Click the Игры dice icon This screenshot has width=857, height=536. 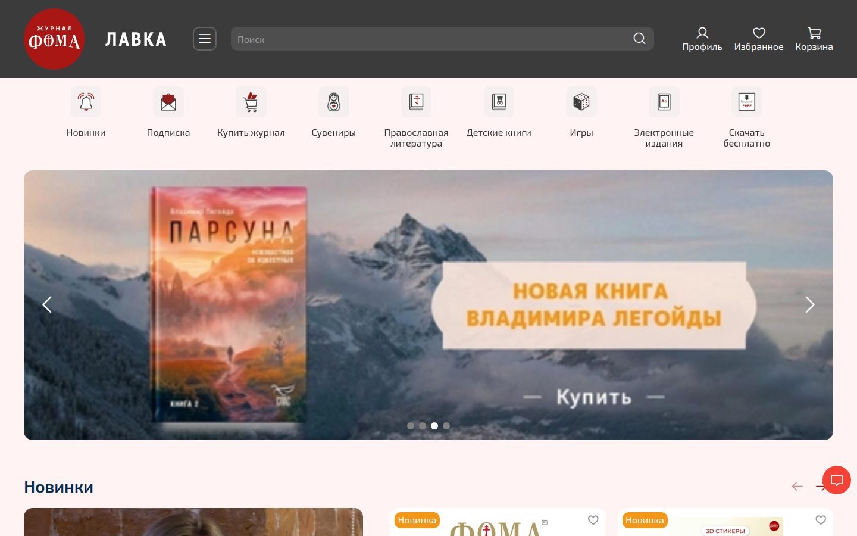tap(581, 102)
